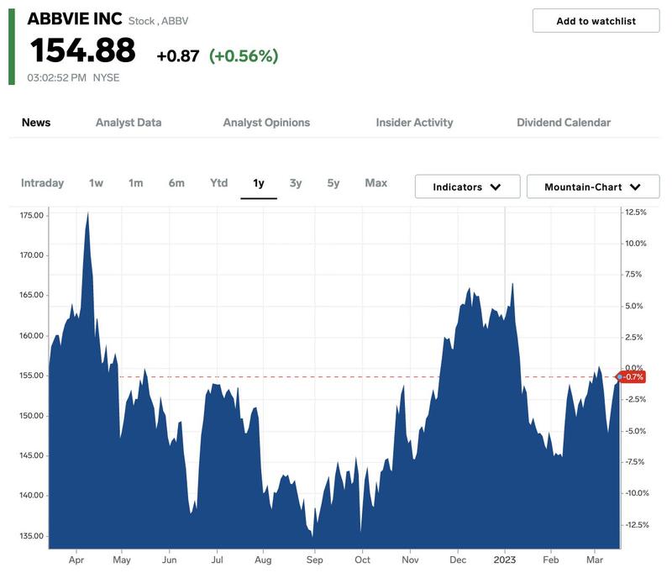Open the News tab
672x578 pixels.
[36, 123]
